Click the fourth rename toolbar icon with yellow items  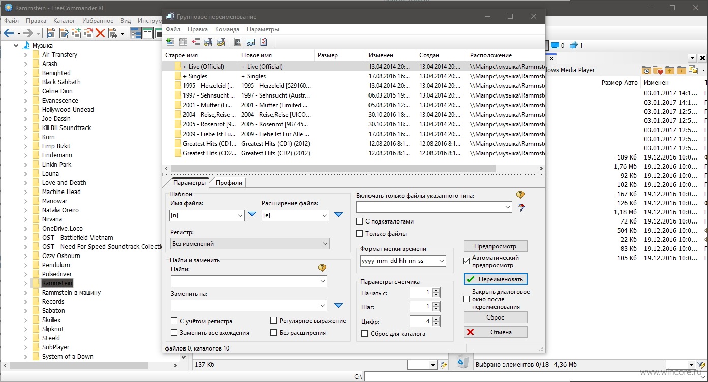point(208,42)
